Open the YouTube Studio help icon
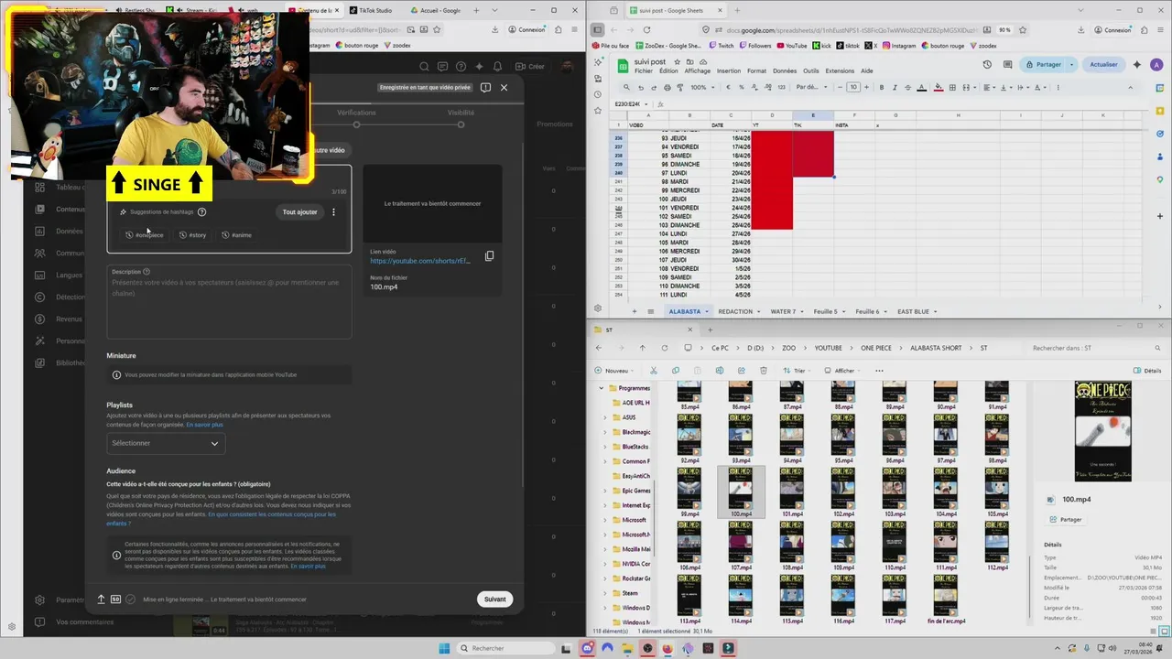 [461, 67]
